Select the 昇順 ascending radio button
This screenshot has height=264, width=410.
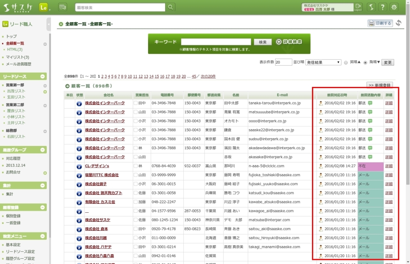point(346,62)
